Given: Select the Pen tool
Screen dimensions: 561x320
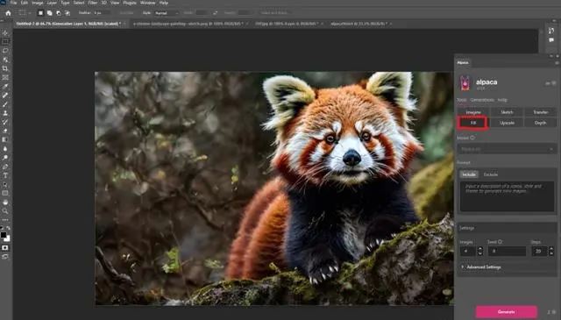Looking at the screenshot, I should click(5, 167).
